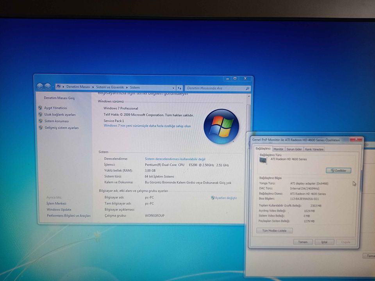Open the recent pages dropdown arrow
The height and width of the screenshot is (281, 375).
[x=53, y=87]
